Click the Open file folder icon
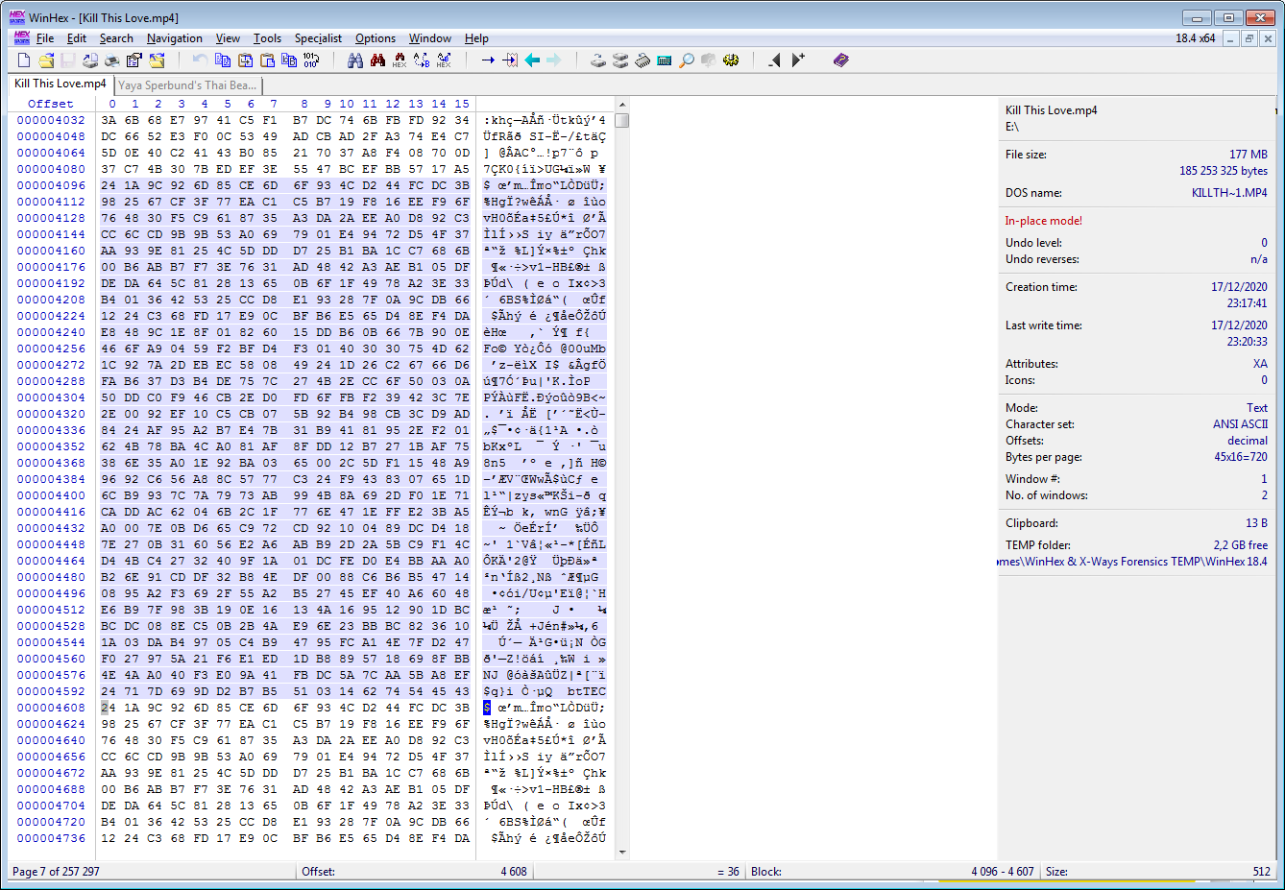Viewport: 1285px width, 890px height. [x=46, y=60]
